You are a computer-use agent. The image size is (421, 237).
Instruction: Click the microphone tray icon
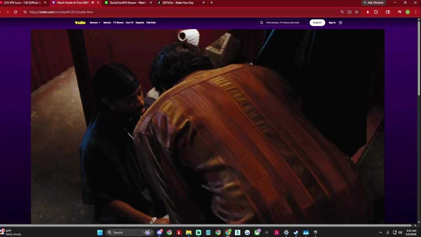coord(388,232)
